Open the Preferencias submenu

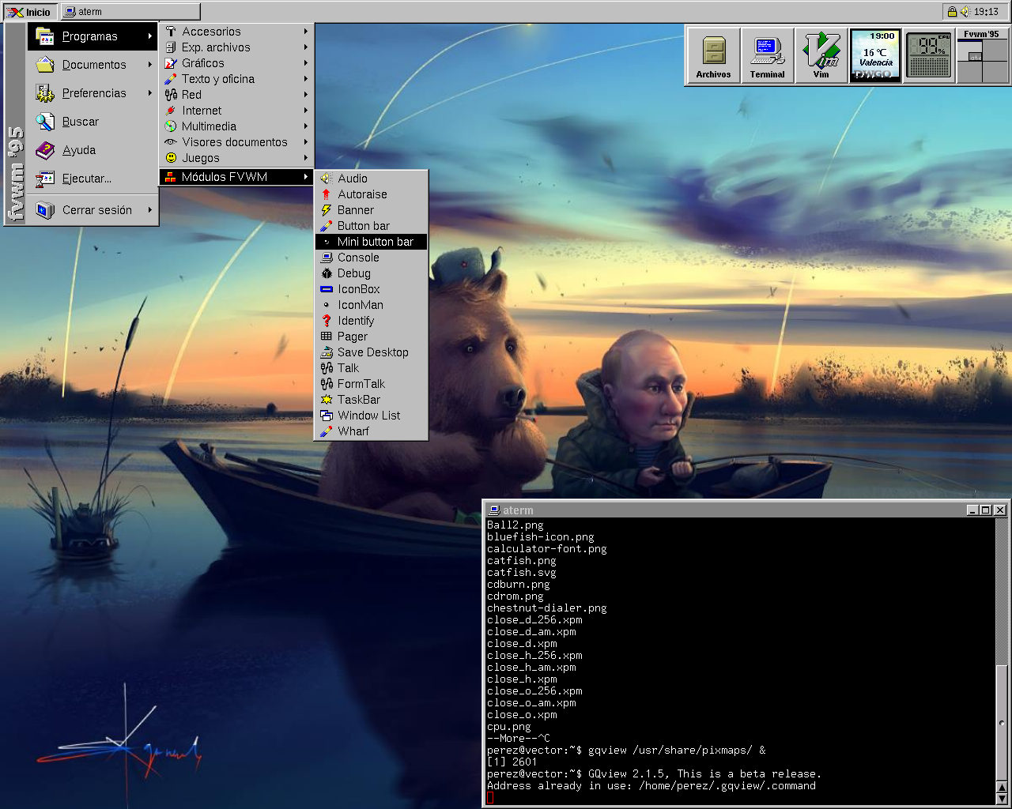pyautogui.click(x=93, y=93)
